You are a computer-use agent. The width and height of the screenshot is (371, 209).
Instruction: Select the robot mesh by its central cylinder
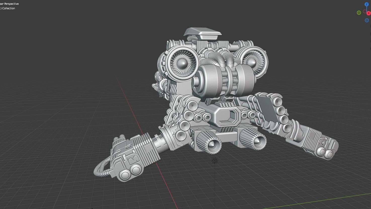coord(224,80)
